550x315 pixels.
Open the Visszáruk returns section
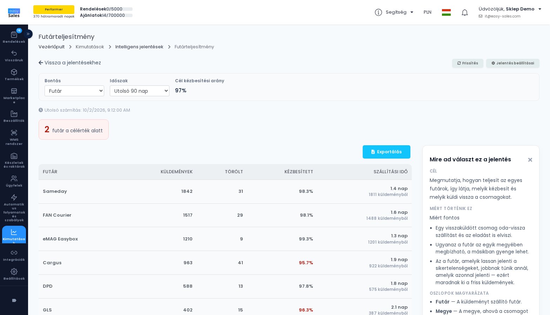14,56
